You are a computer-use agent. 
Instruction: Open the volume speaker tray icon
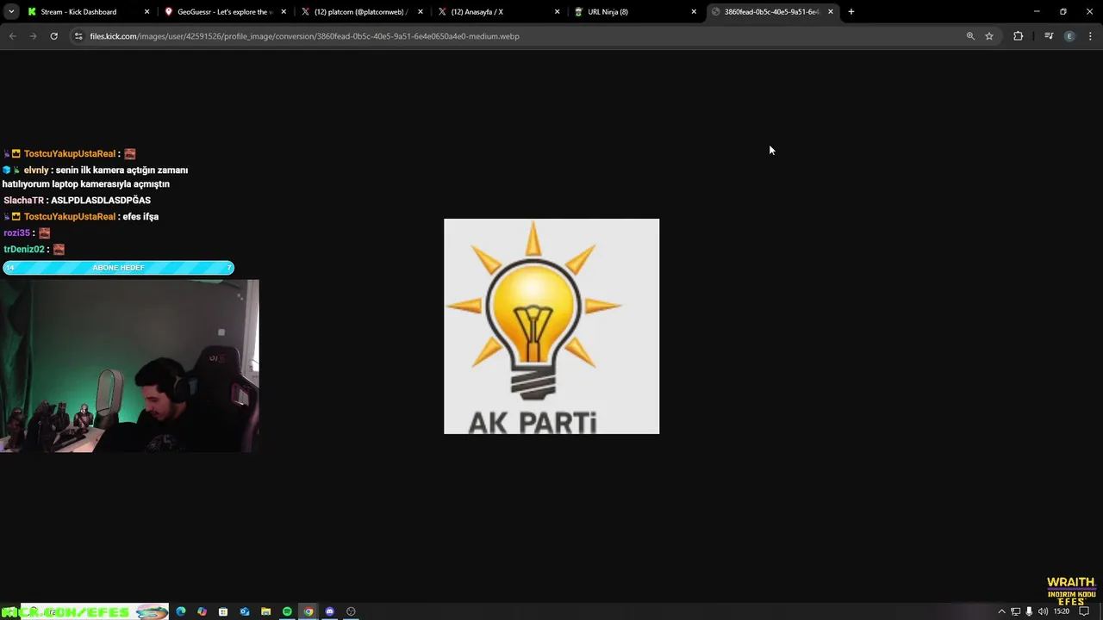click(x=1043, y=611)
